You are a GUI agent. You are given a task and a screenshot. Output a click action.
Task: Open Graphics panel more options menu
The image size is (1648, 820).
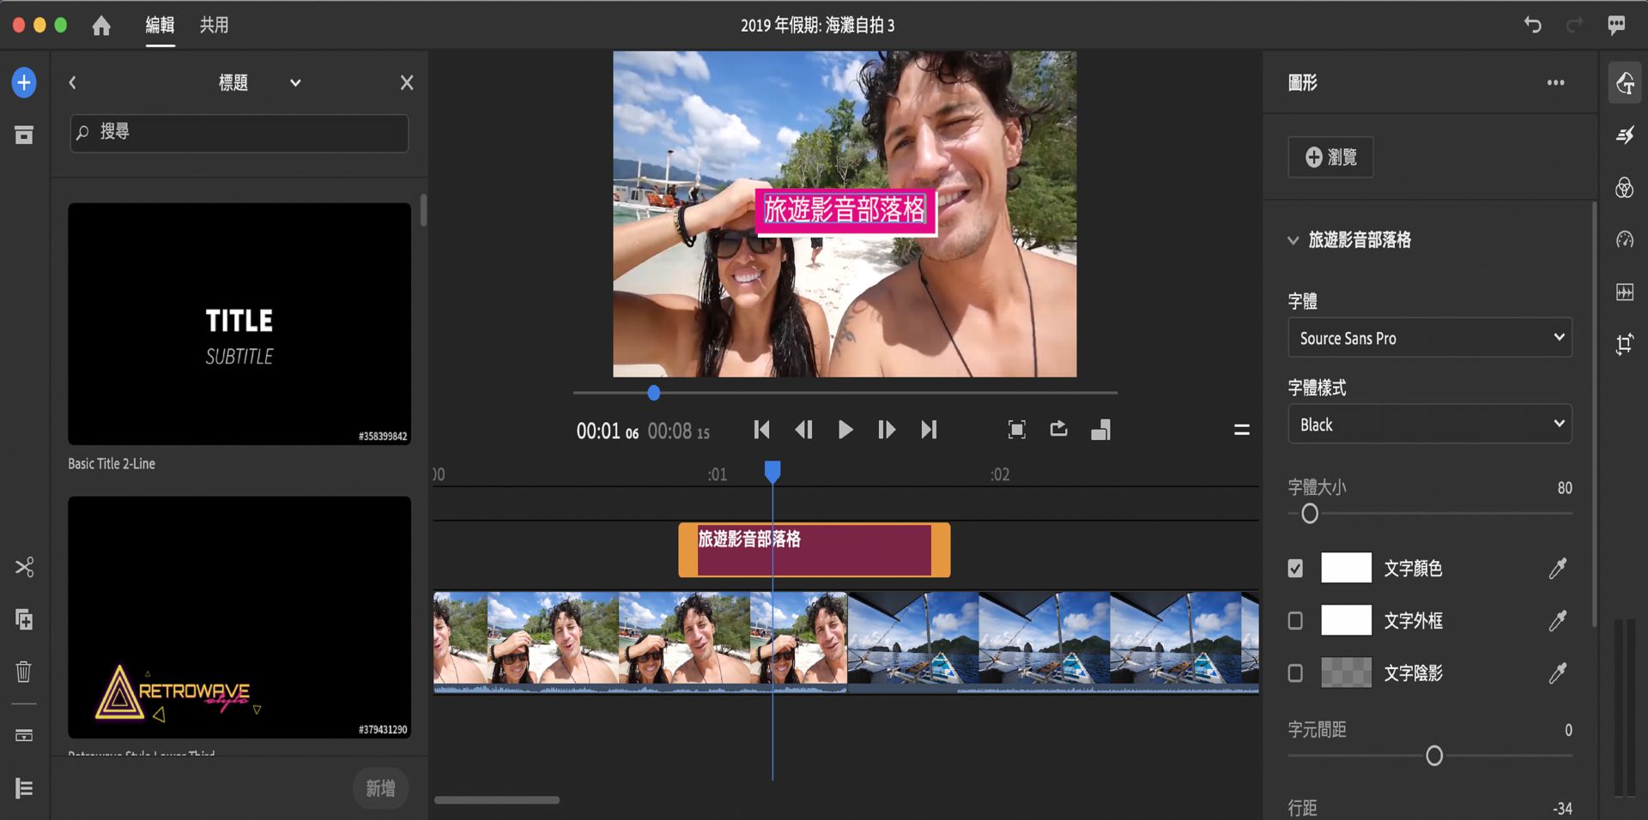(x=1555, y=82)
